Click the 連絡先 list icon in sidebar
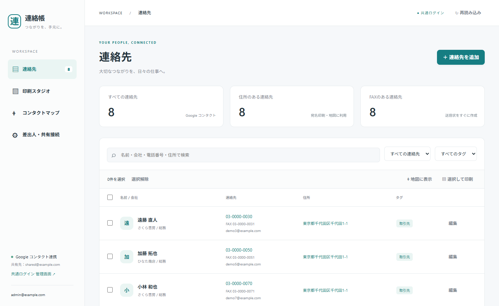Image resolution: width=499 pixels, height=306 pixels. click(15, 69)
